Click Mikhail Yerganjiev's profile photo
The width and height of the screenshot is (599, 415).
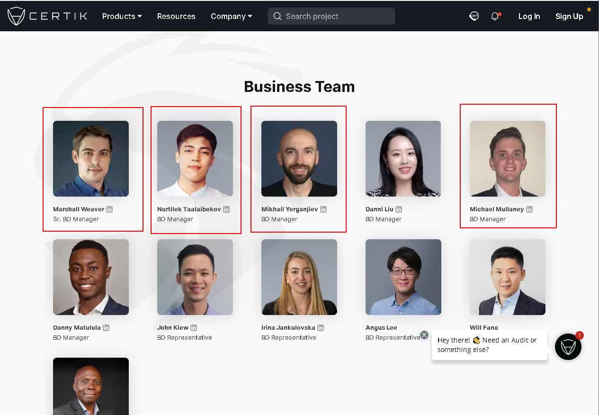(x=299, y=159)
